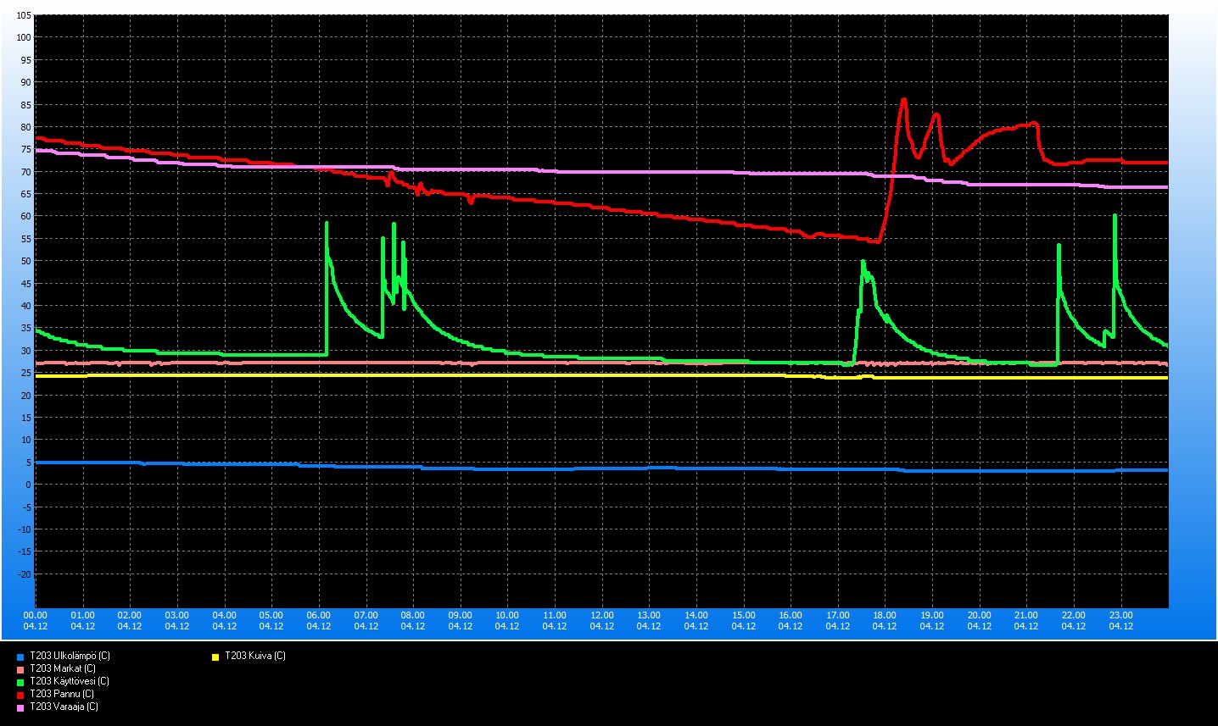The image size is (1218, 726).
Task: Click the pink Varaaja legend color square
Action: [x=20, y=708]
